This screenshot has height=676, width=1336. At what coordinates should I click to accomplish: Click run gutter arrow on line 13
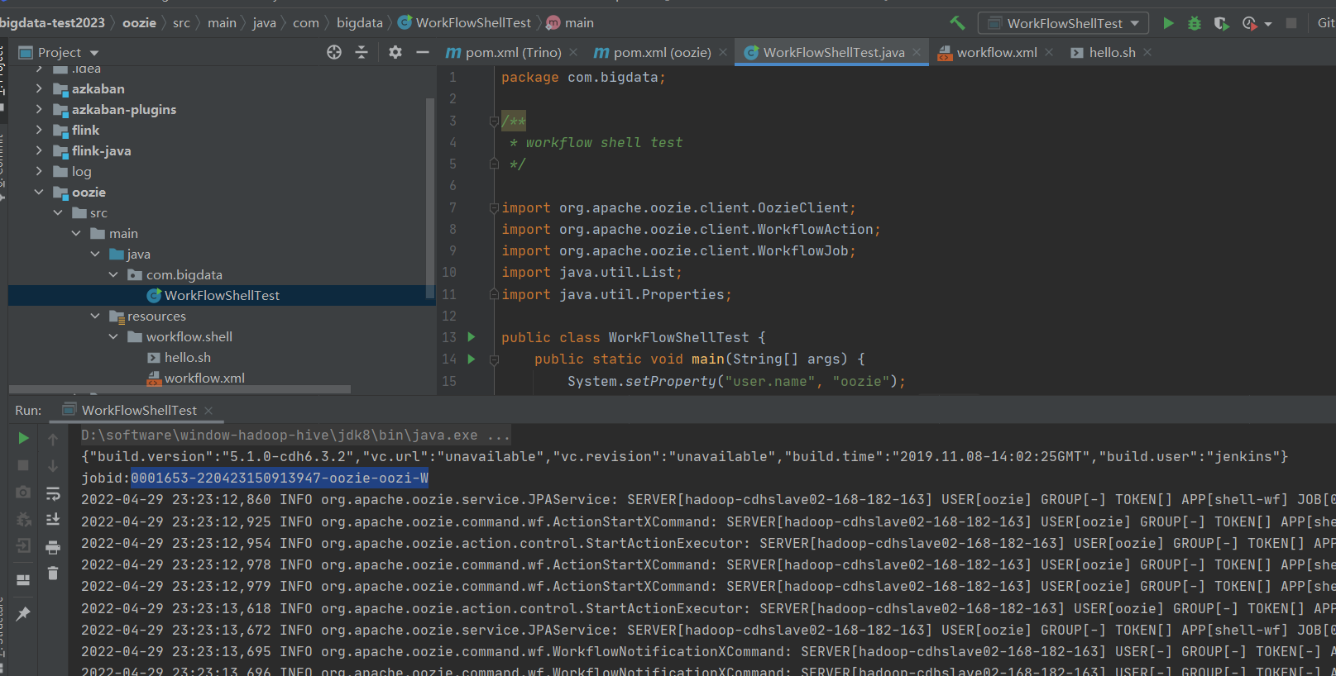tap(472, 337)
